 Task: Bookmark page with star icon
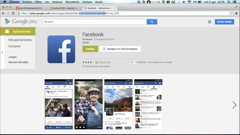click(x=231, y=13)
